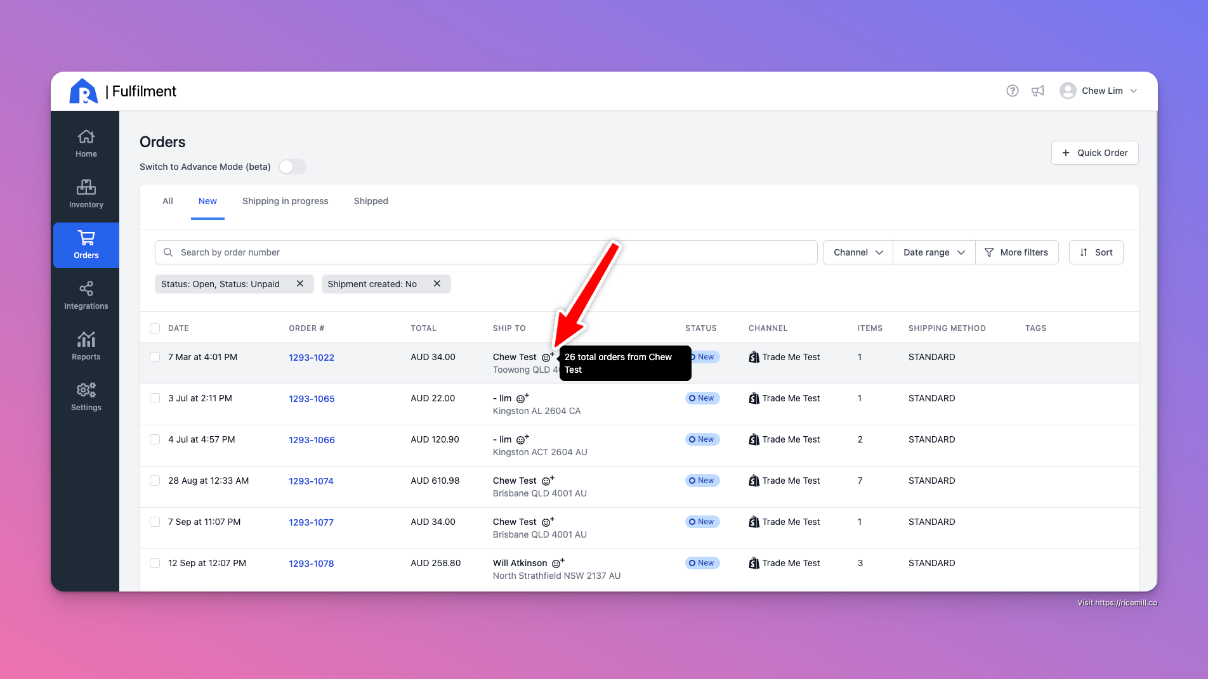Open order link 1293-1074
Screen dimensions: 1208x679
(311, 481)
